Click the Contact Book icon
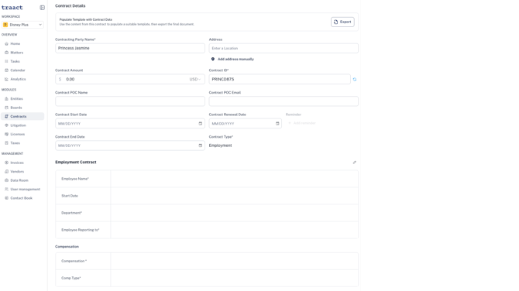The width and height of the screenshot is (519, 291). coord(6,198)
